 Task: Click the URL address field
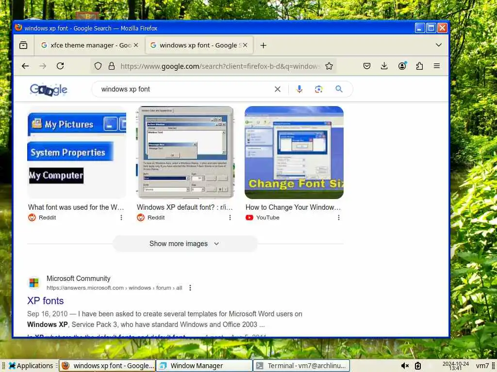pyautogui.click(x=220, y=66)
